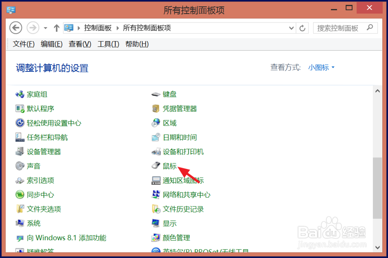Viewport: 388px width, 258px height.
Task: Go up one level with Up arrow
Action: tap(56, 28)
